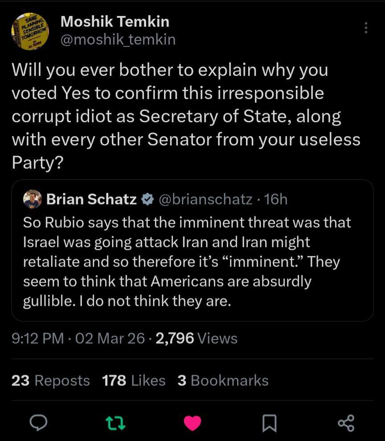Open Moshik Temkin's profile picture
Screen dimensions: 385x441
pyautogui.click(x=30, y=31)
